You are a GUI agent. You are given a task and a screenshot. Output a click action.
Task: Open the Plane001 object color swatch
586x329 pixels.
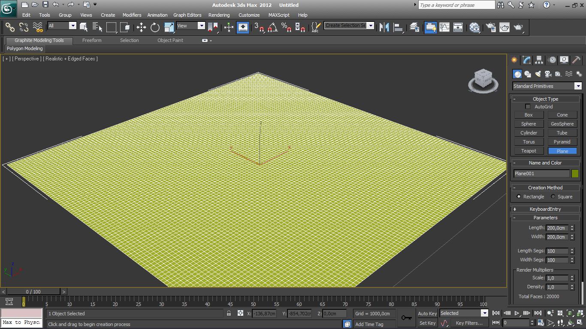coord(575,173)
